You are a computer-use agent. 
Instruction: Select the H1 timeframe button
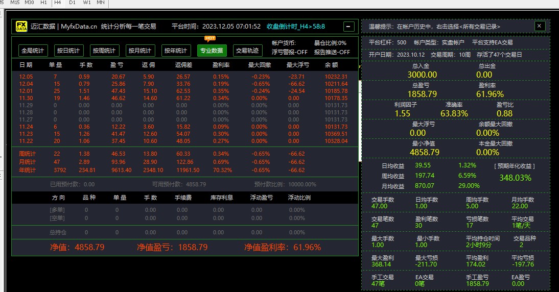point(44,3)
